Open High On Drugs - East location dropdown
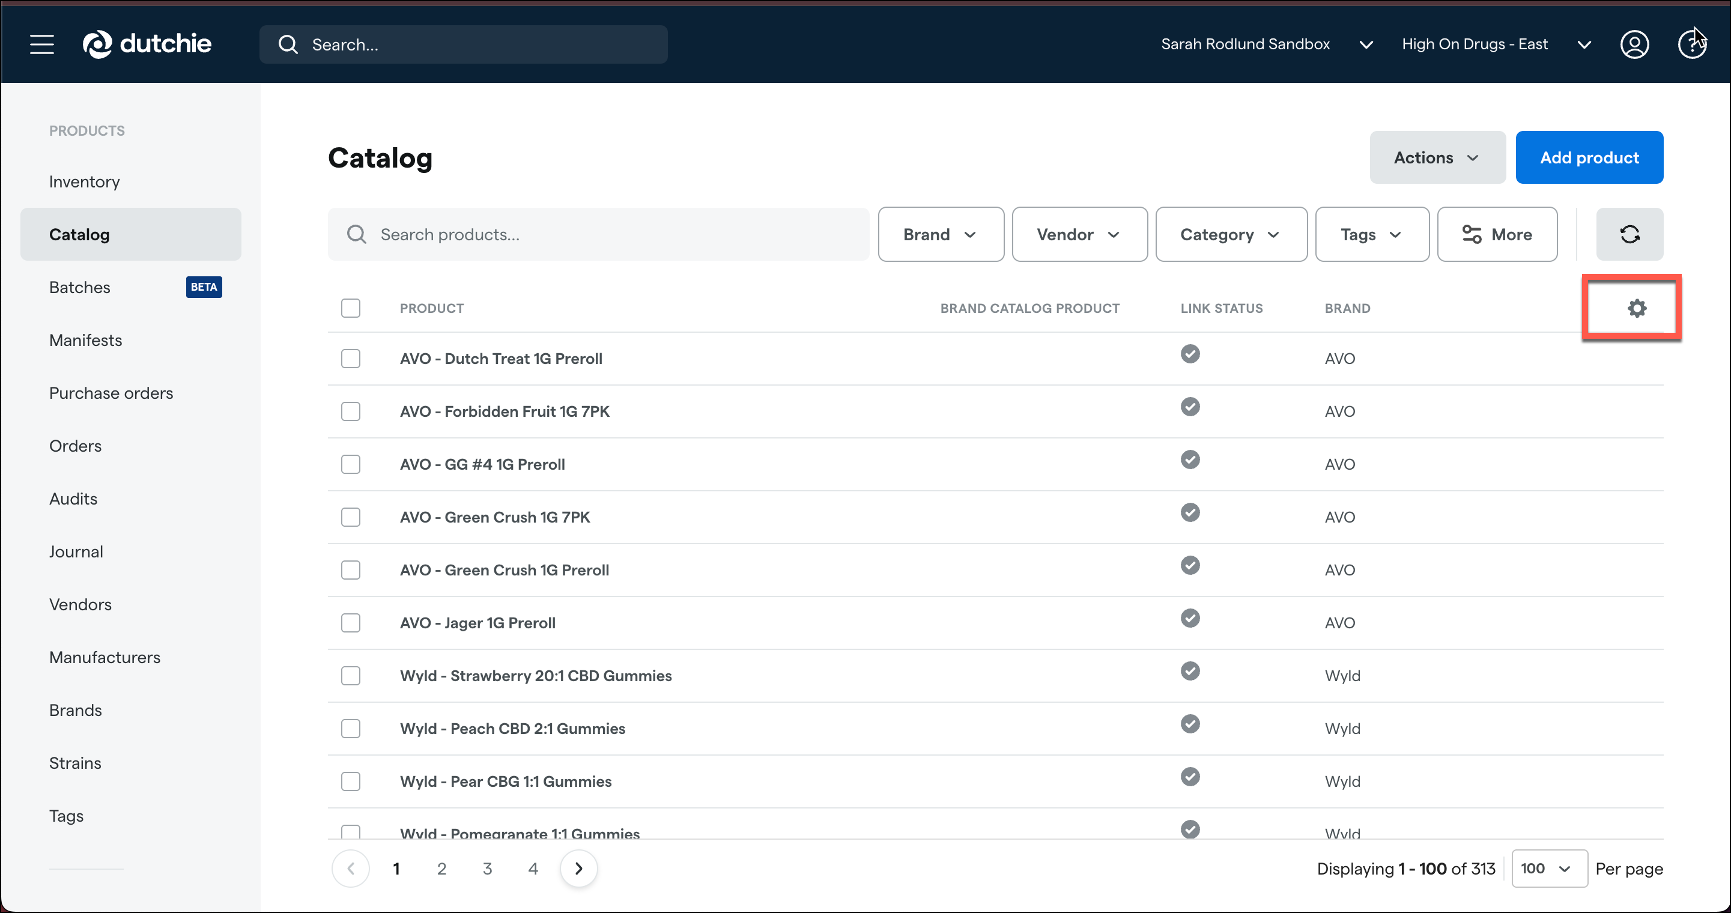This screenshot has height=913, width=1731. click(1497, 44)
